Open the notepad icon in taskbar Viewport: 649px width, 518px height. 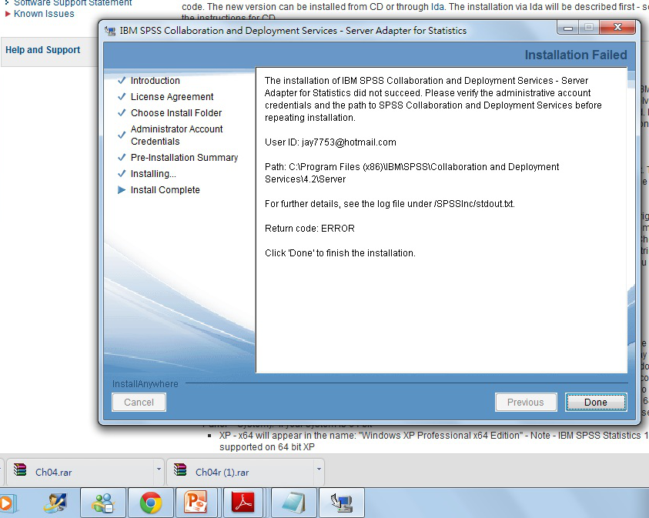tap(294, 503)
